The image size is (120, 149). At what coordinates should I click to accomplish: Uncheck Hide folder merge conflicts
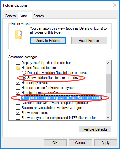(x=18, y=93)
